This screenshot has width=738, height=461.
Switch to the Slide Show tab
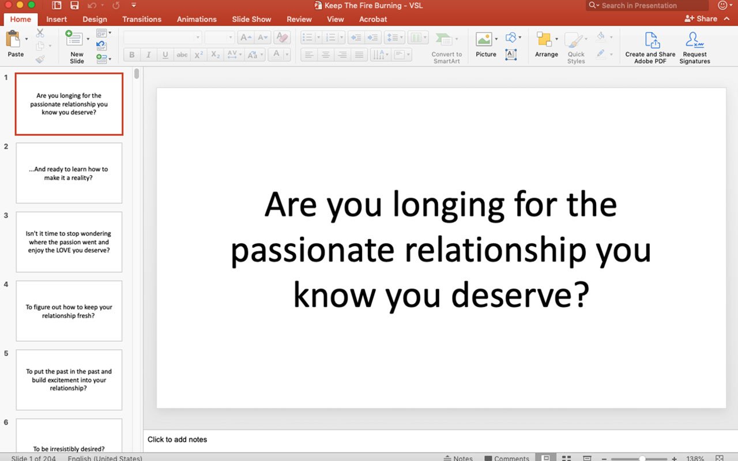click(251, 19)
